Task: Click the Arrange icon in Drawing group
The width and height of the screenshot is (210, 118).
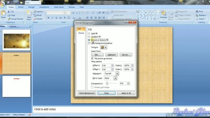Action: tap(163, 13)
